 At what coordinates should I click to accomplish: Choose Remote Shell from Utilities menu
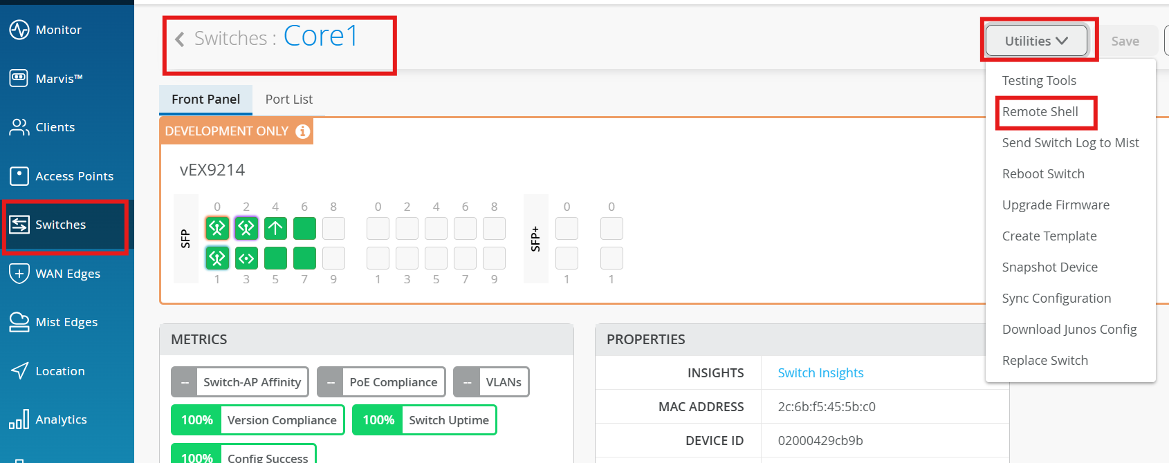pos(1040,112)
